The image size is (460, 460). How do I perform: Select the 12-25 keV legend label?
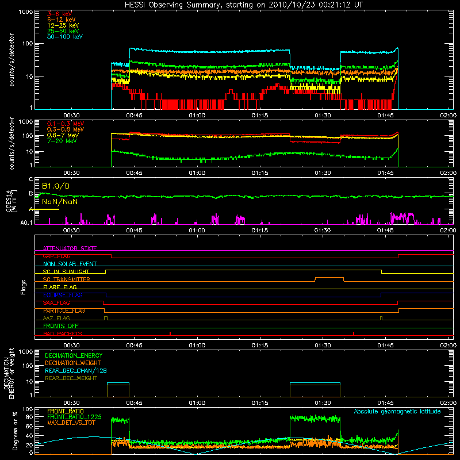[x=63, y=25]
